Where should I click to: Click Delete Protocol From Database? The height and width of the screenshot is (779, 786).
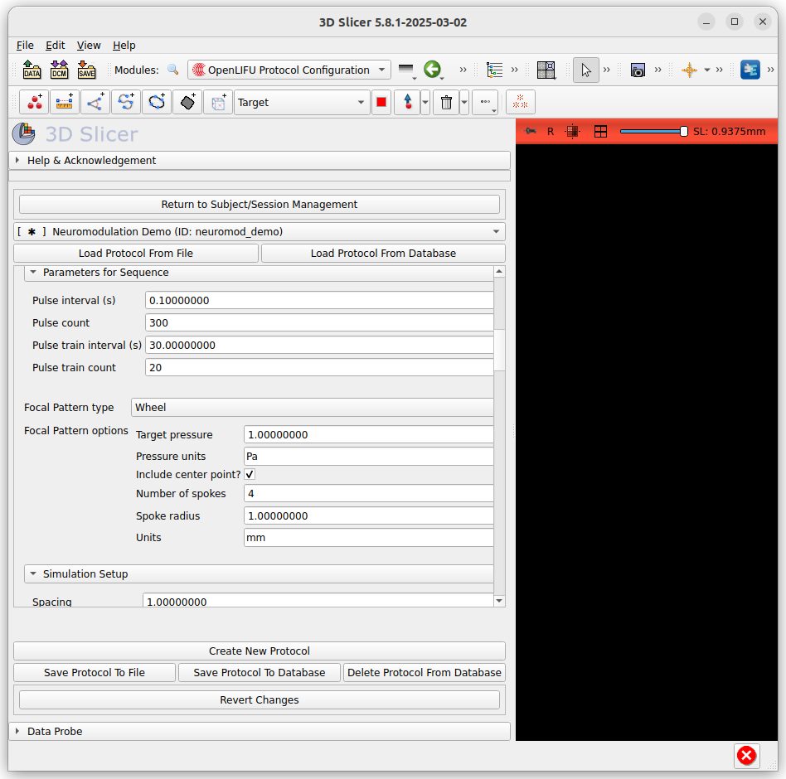[x=424, y=672]
